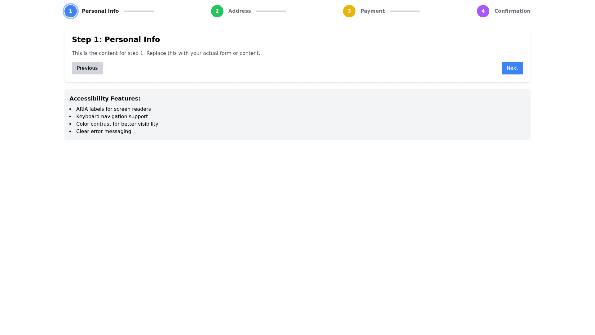Click the "Step 1: Personal Info" heading
Image resolution: width=595 pixels, height=335 pixels.
[x=116, y=40]
